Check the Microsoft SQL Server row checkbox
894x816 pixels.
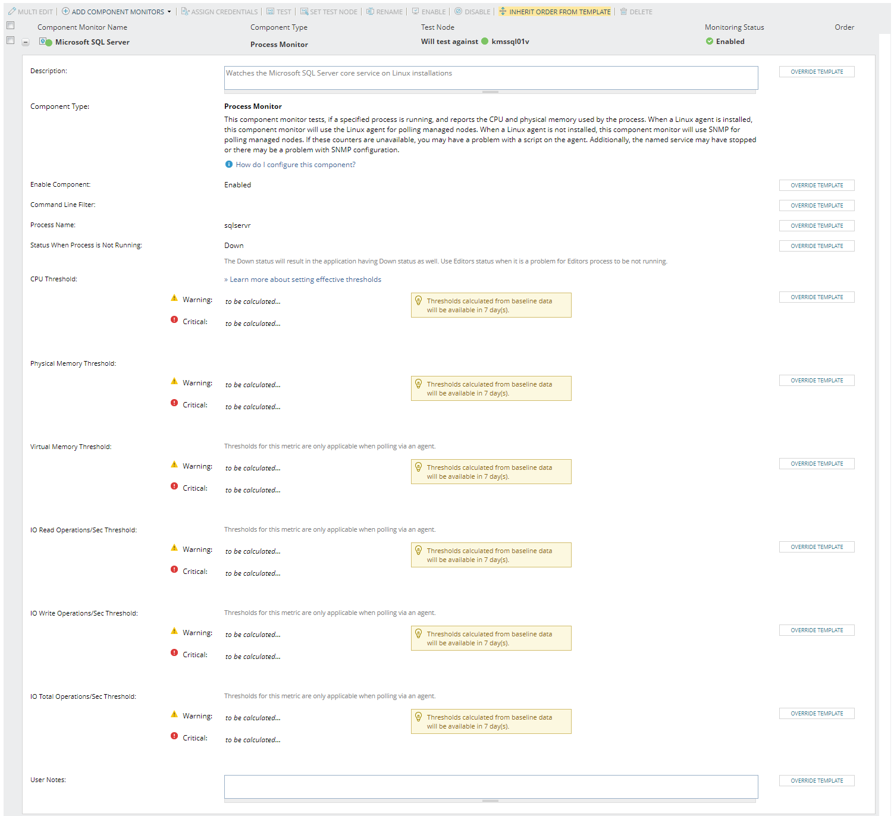coord(10,40)
